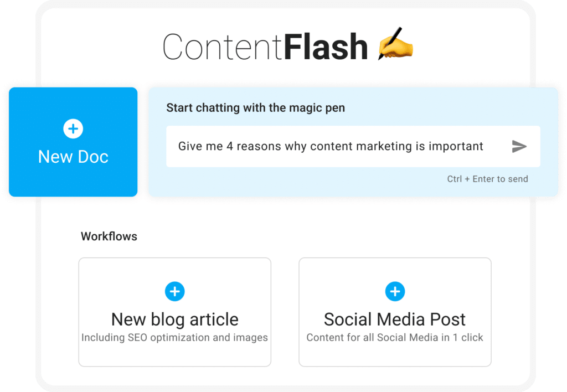Click "Including SEO optimization and images" subtitle
The height and width of the screenshot is (392, 567).
pos(174,337)
